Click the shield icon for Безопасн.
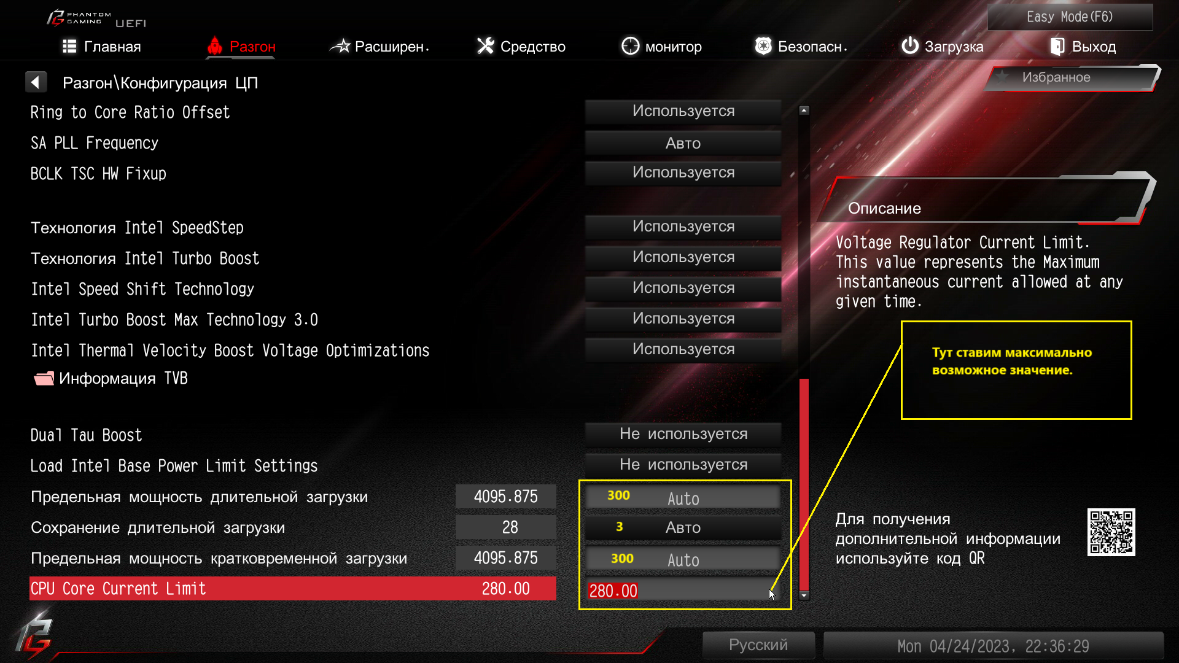Image resolution: width=1179 pixels, height=663 pixels. point(763,46)
